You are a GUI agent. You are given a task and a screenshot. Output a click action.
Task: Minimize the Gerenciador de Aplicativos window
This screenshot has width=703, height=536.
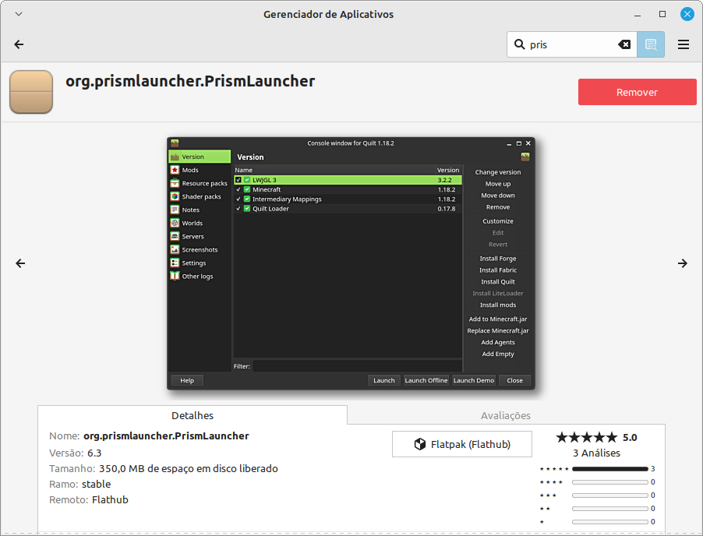point(637,14)
